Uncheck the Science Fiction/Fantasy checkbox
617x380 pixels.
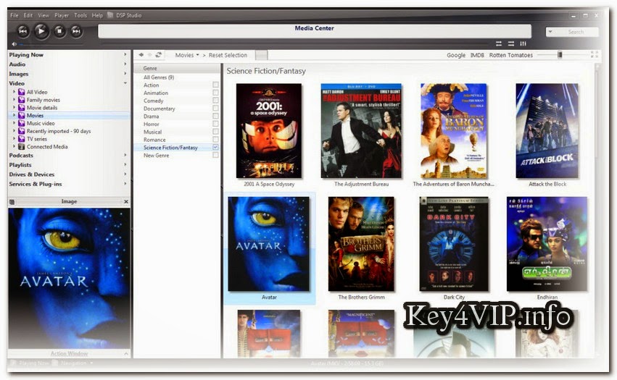[x=215, y=148]
